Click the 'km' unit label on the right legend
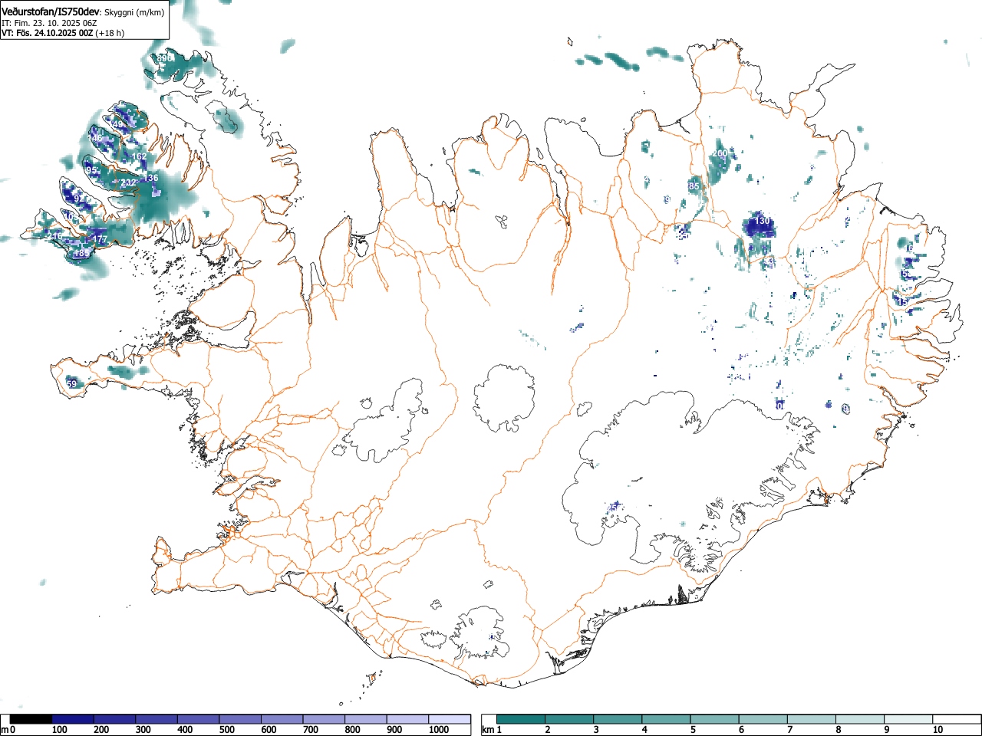Image resolution: width=982 pixels, height=736 pixels. tap(488, 730)
